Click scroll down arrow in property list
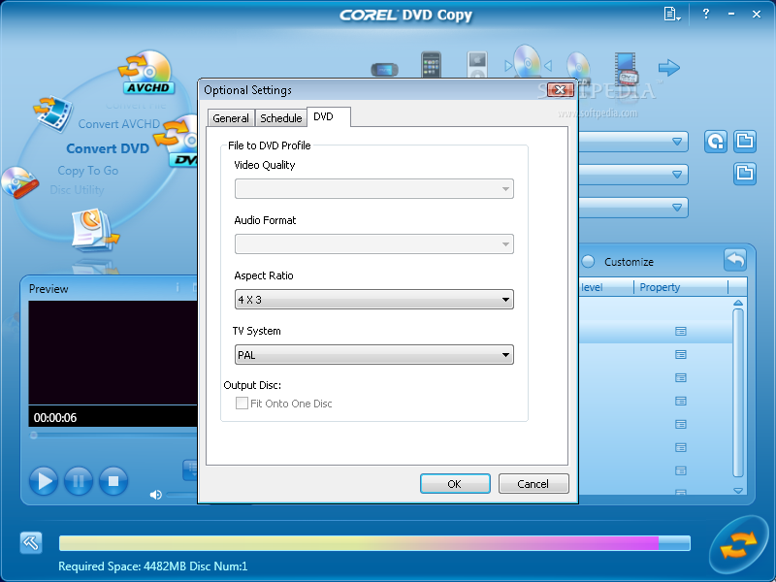 click(x=738, y=491)
